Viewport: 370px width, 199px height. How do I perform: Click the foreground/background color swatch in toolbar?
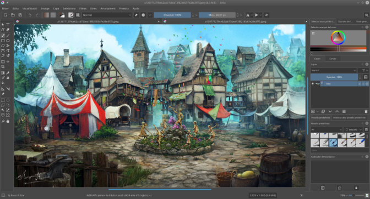[62, 15]
